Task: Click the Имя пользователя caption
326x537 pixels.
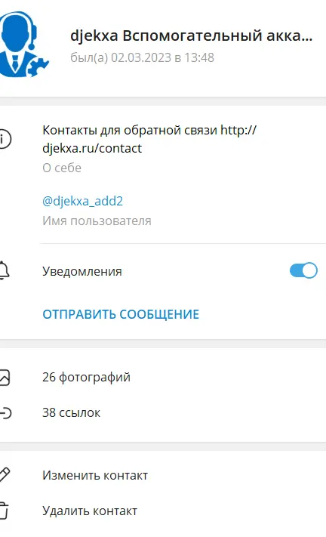Action: (97, 221)
